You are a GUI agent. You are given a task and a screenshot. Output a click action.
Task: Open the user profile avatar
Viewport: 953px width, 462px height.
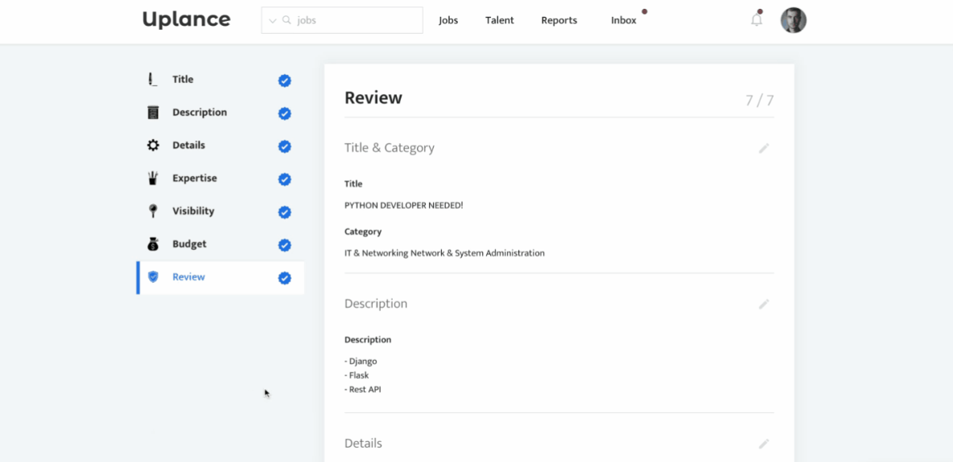click(793, 20)
